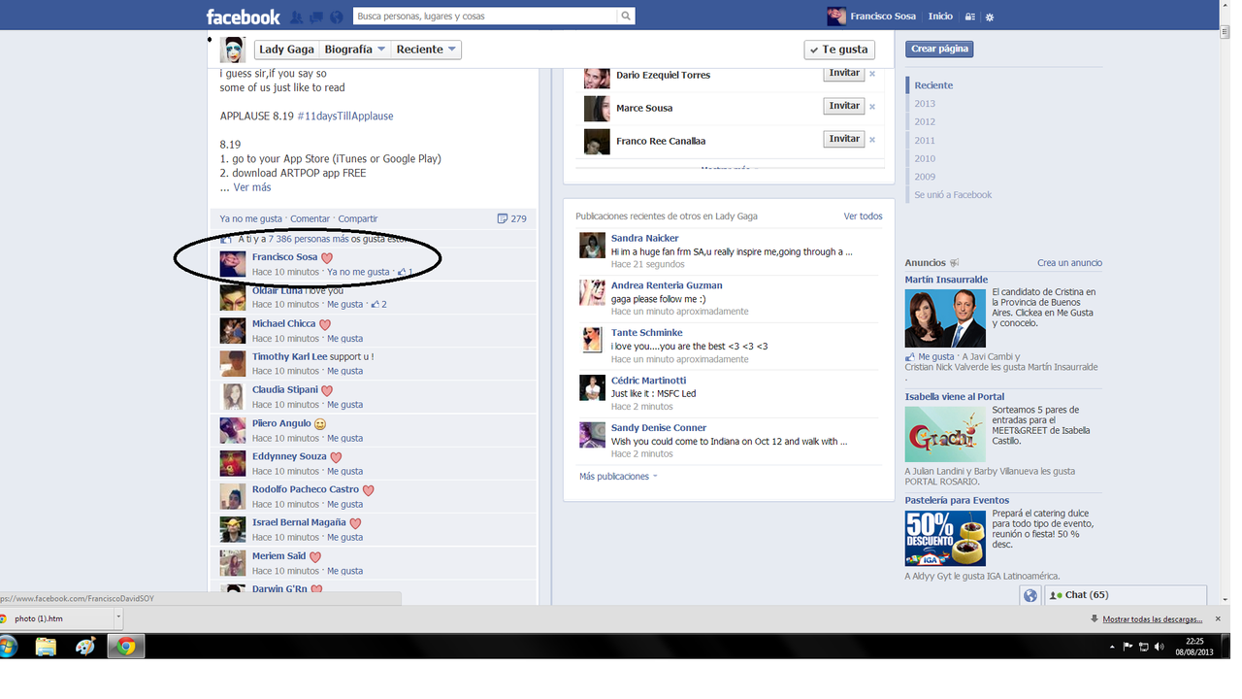Click the volume icon in system tray

[1160, 647]
